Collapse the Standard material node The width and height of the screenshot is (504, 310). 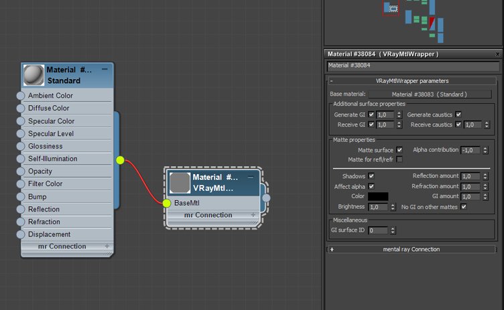pos(105,69)
